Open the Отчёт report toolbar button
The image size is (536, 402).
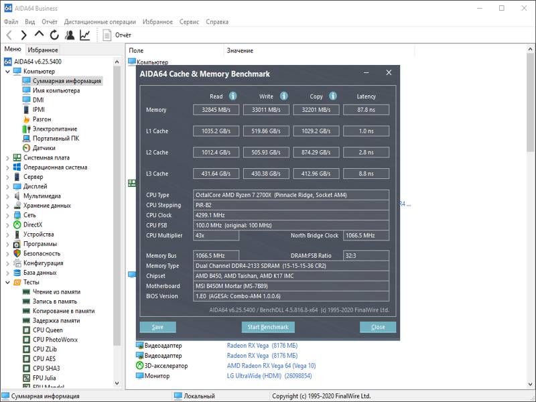click(x=117, y=35)
